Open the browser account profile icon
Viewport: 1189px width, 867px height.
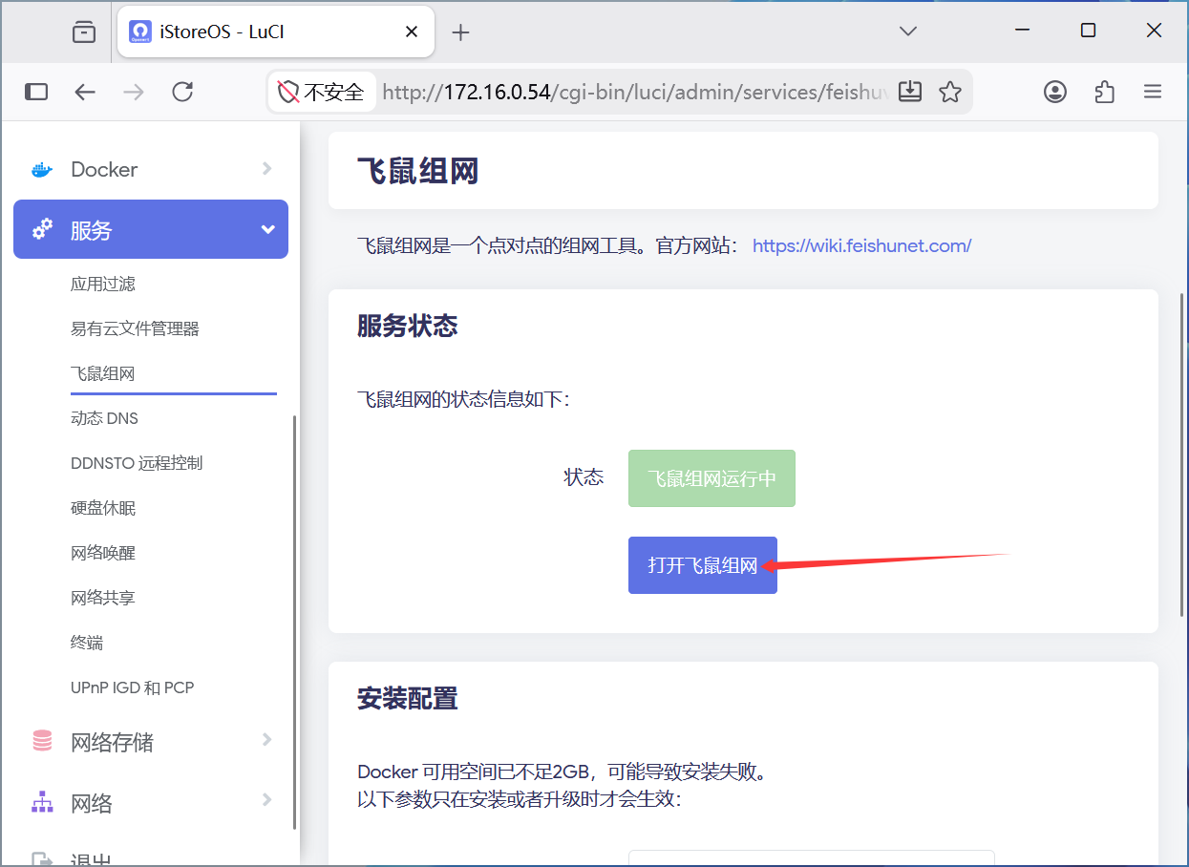(x=1055, y=92)
